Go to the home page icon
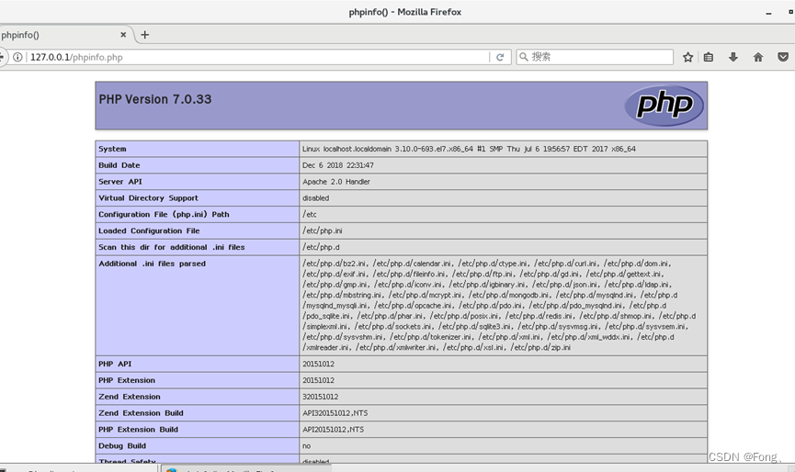The height and width of the screenshot is (472, 795). [758, 57]
